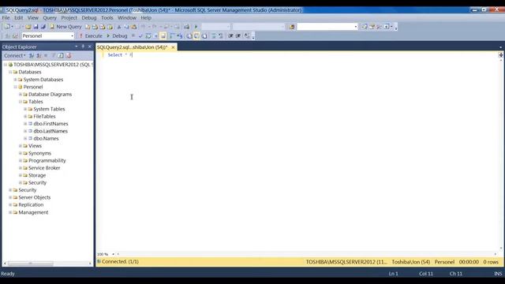Open the Personel database dropdown
Screen dimensions: 505x284
pyautogui.click(x=72, y=35)
